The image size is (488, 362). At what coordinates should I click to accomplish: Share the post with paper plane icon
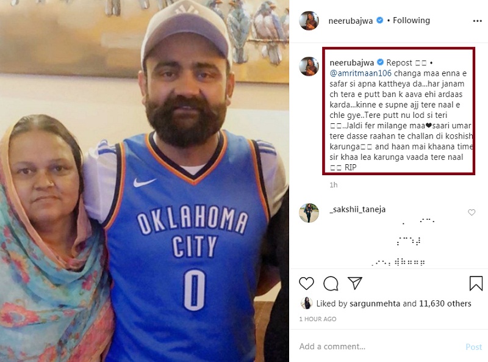coord(355,283)
